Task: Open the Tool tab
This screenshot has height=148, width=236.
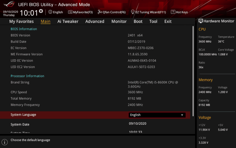Action: point(153,21)
